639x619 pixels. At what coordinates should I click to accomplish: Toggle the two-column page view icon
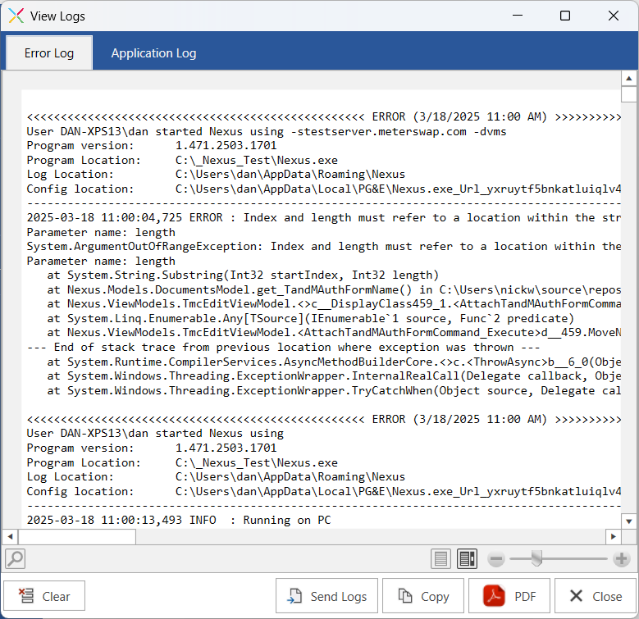coord(467,558)
